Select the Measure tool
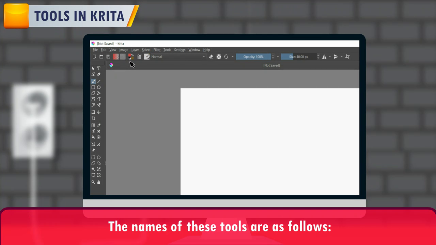436x245 pixels. point(99,144)
